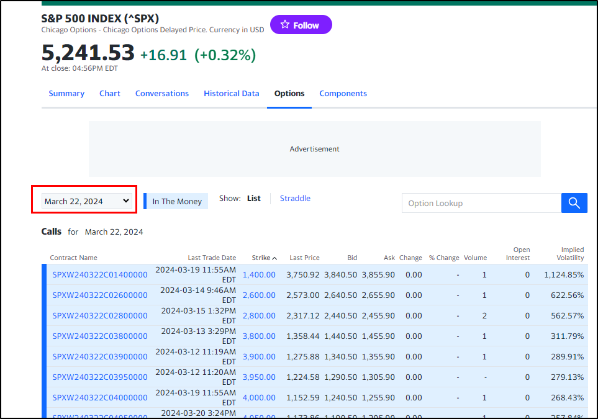
Task: Click the blue search magnifier icon
Action: click(x=574, y=203)
